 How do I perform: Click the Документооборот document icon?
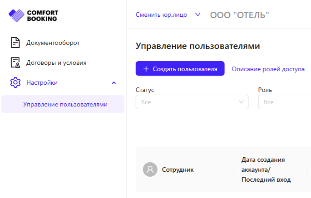[x=15, y=43]
